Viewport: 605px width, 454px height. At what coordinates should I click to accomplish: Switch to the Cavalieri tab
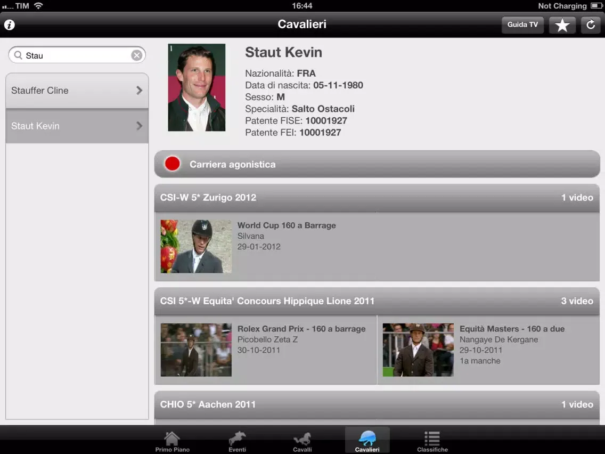point(367,441)
